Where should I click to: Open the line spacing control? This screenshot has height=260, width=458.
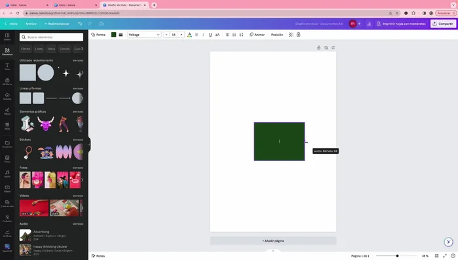[241, 35]
